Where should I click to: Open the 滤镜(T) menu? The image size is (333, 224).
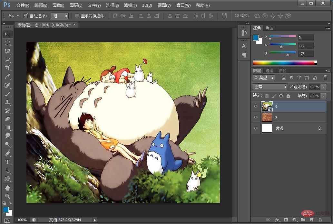click(131, 5)
